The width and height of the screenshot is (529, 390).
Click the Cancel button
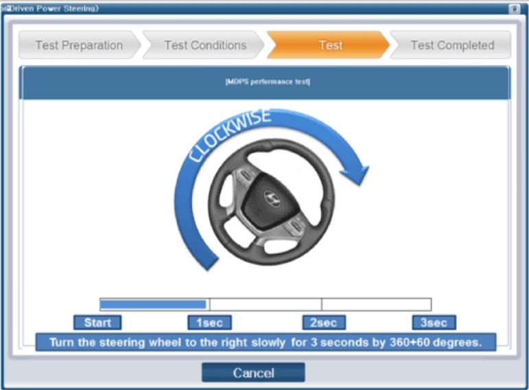click(253, 372)
